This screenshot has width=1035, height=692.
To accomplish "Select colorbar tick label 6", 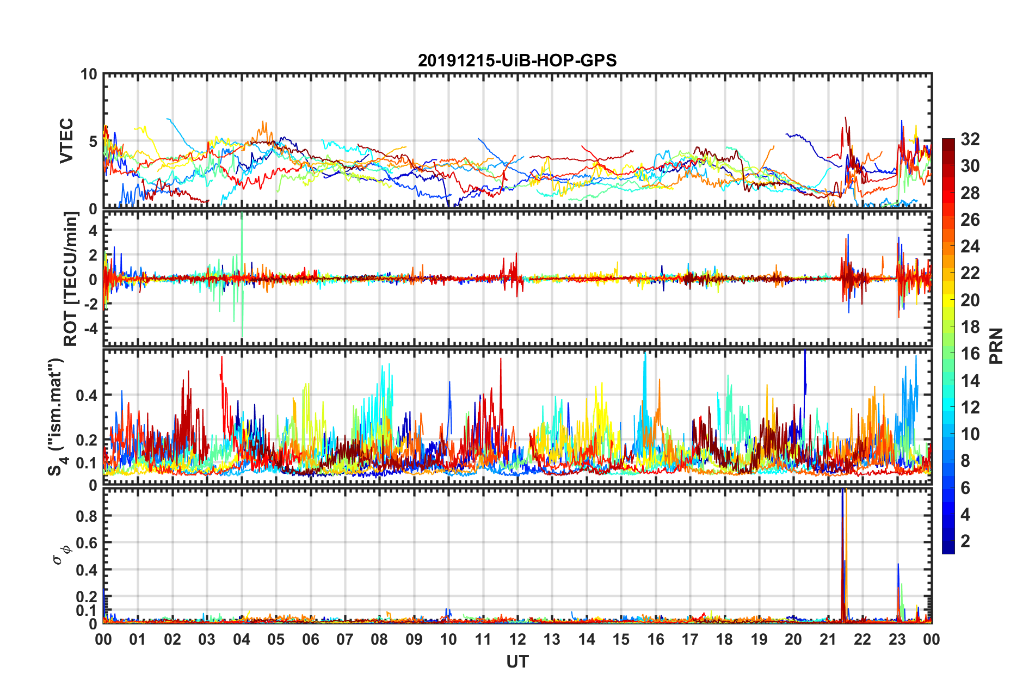I will (965, 488).
